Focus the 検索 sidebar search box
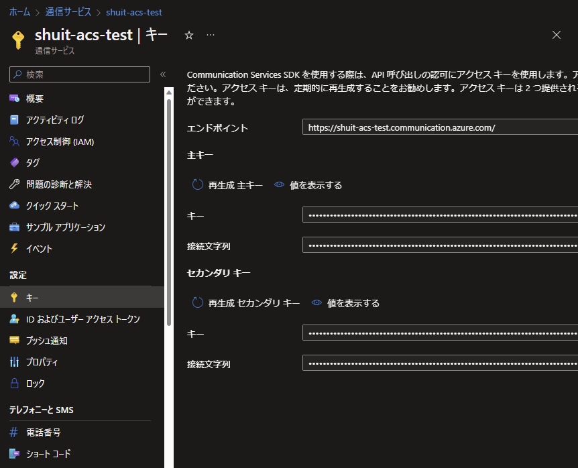 coord(80,74)
